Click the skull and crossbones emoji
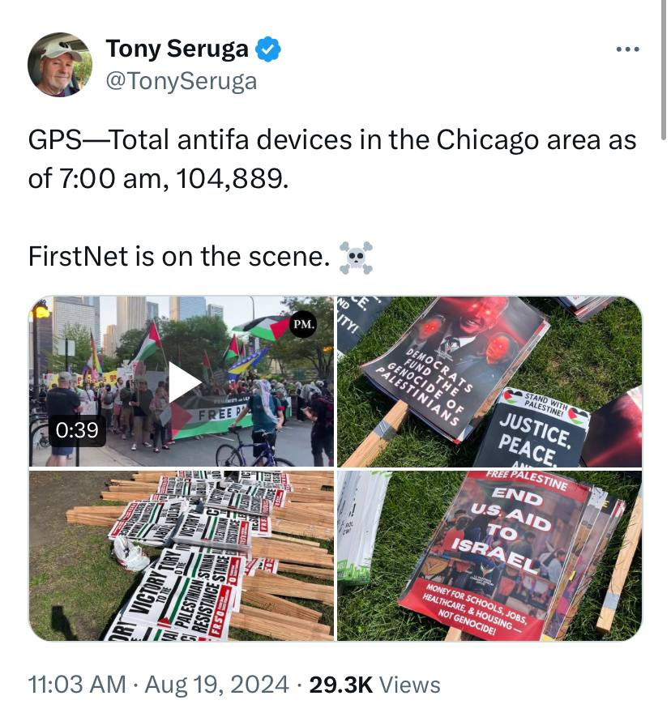Screen dimensions: 671x717 tap(356, 258)
